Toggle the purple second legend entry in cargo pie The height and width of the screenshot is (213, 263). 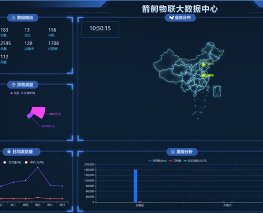(28, 93)
